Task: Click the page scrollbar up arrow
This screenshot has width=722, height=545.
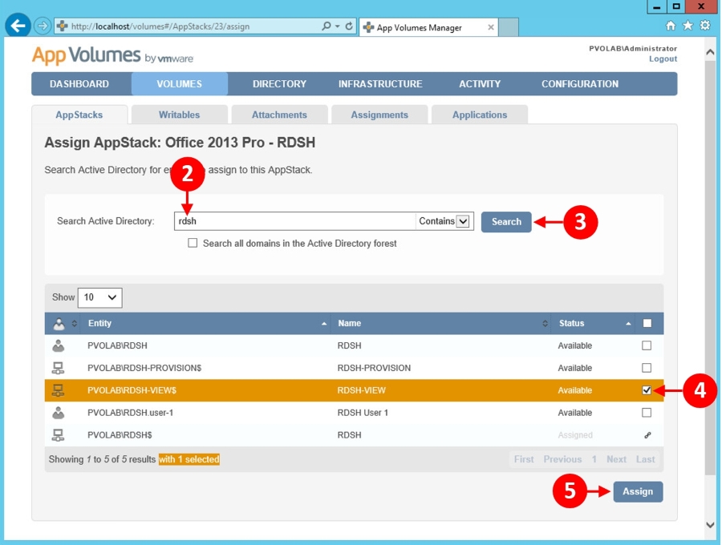Action: click(710, 52)
